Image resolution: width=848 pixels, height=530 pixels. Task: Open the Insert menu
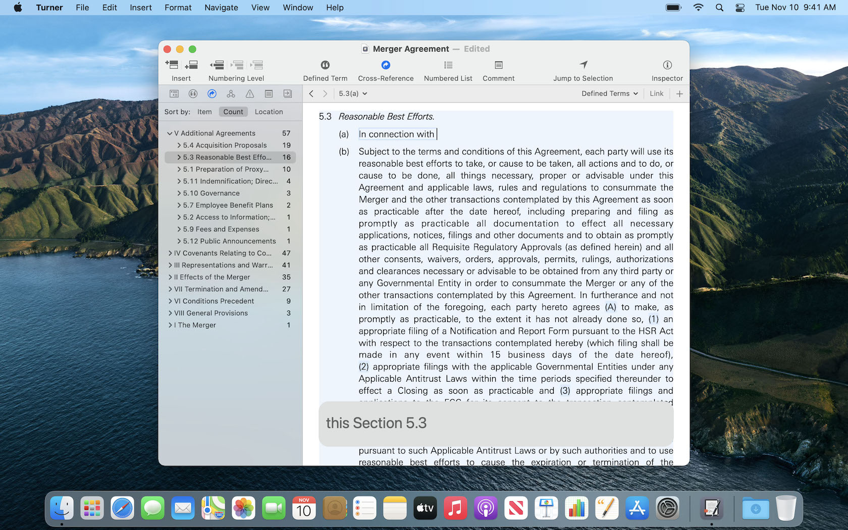pos(141,8)
